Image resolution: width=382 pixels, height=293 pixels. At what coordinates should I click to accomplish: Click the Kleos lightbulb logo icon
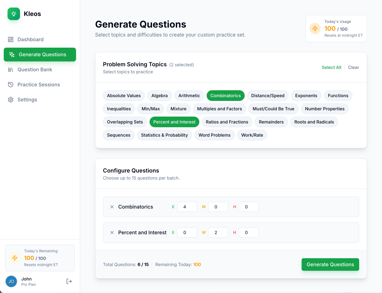(13, 14)
